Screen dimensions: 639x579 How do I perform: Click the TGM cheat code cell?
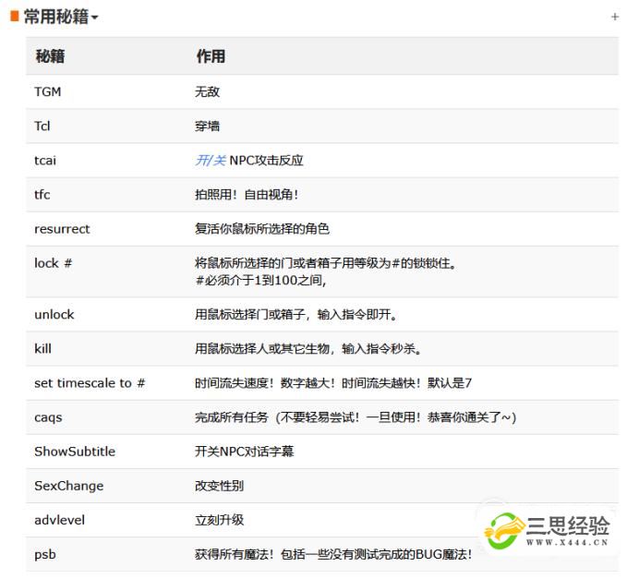click(48, 91)
